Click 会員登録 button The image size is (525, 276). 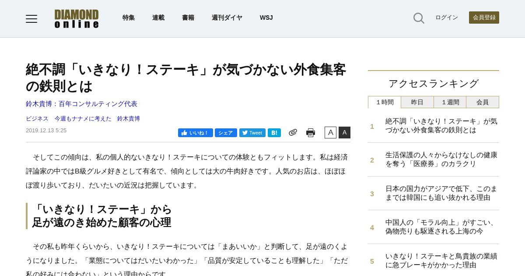484,18
